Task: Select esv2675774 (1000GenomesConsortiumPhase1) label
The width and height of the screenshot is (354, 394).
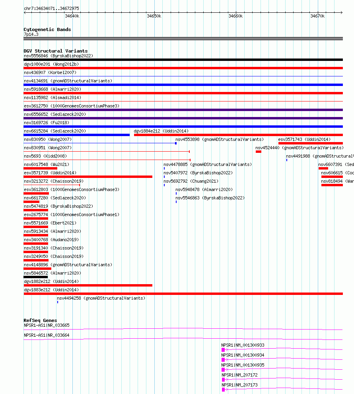Action: (72, 215)
